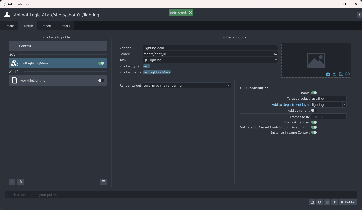Click the publish comment input field
The height and width of the screenshot is (210, 362).
[181, 195]
